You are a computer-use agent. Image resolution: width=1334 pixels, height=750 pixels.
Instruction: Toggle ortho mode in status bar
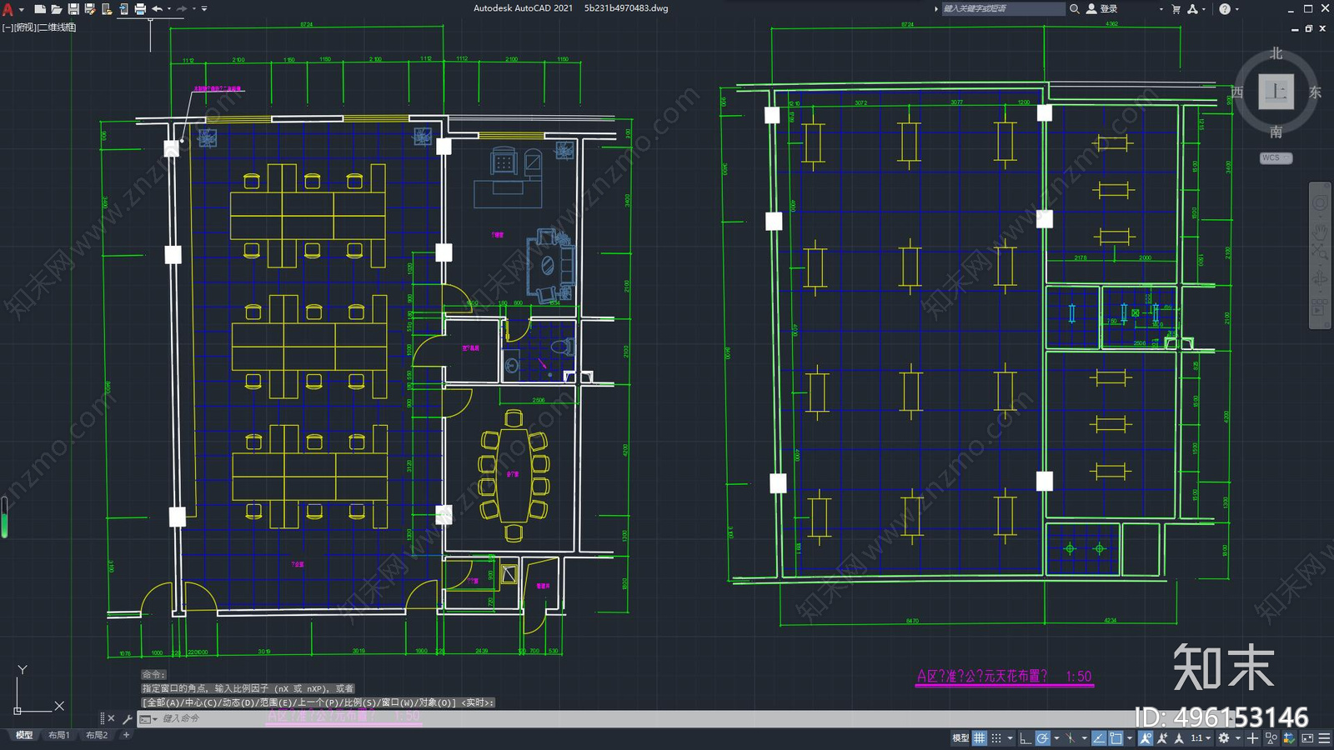pos(1026,738)
